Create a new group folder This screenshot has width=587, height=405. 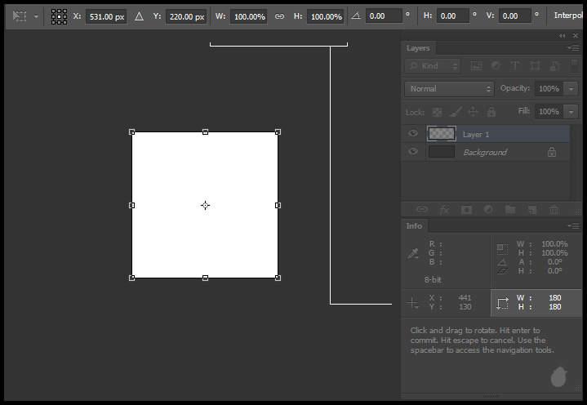510,210
